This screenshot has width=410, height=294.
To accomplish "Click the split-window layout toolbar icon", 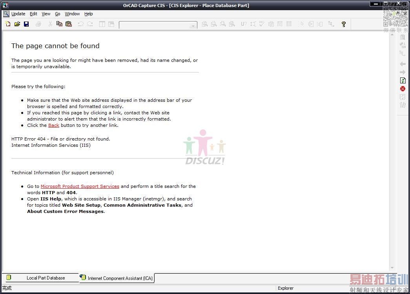I will [x=102, y=24].
